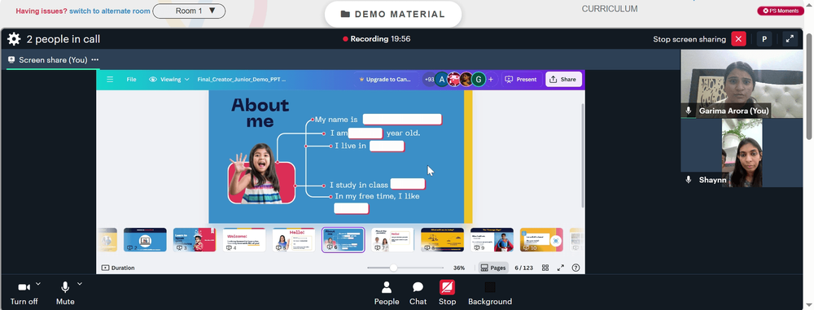
Task: Select slide 3 thumbnail
Action: coord(195,240)
